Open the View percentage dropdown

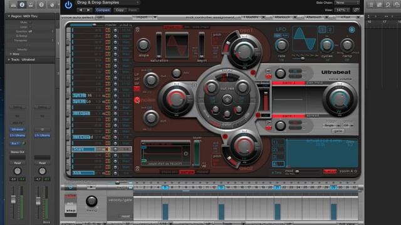[341, 10]
